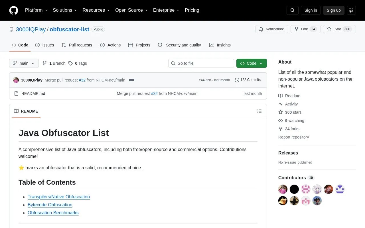Screen dimensions: 365x228
Task: Open the README outline list icon
Action: 259,111
